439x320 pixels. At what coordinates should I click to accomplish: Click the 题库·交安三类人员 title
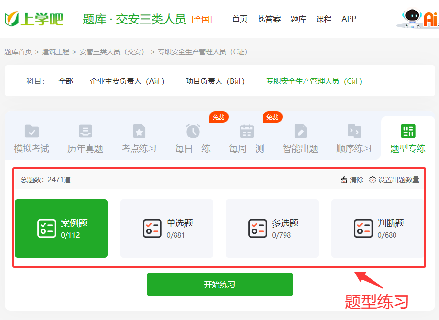point(134,19)
